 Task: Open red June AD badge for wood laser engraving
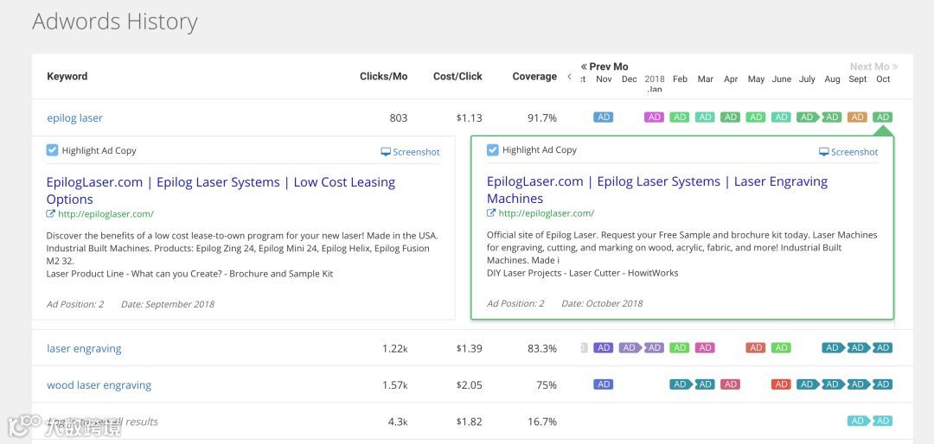782,384
